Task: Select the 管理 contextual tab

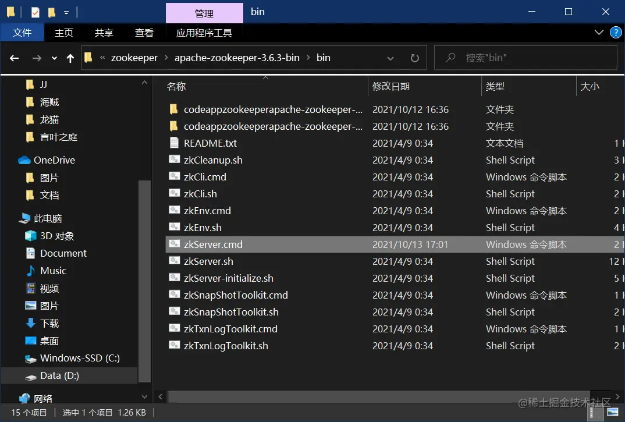Action: 204,13
